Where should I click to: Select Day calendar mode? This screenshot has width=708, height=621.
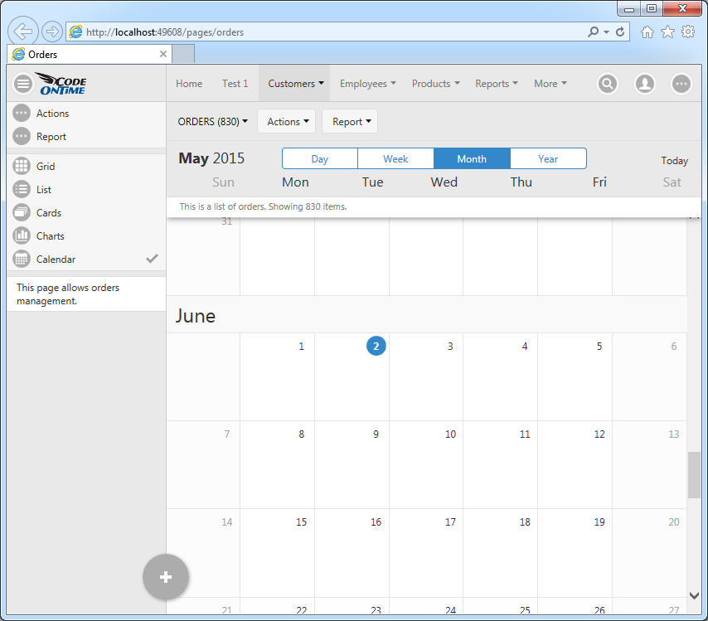pos(320,158)
